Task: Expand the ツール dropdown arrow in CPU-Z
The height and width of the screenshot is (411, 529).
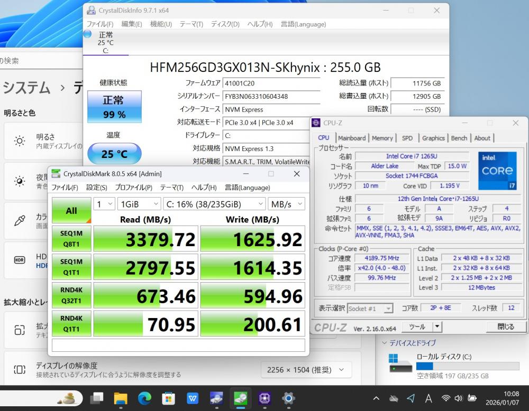Action: (x=437, y=326)
